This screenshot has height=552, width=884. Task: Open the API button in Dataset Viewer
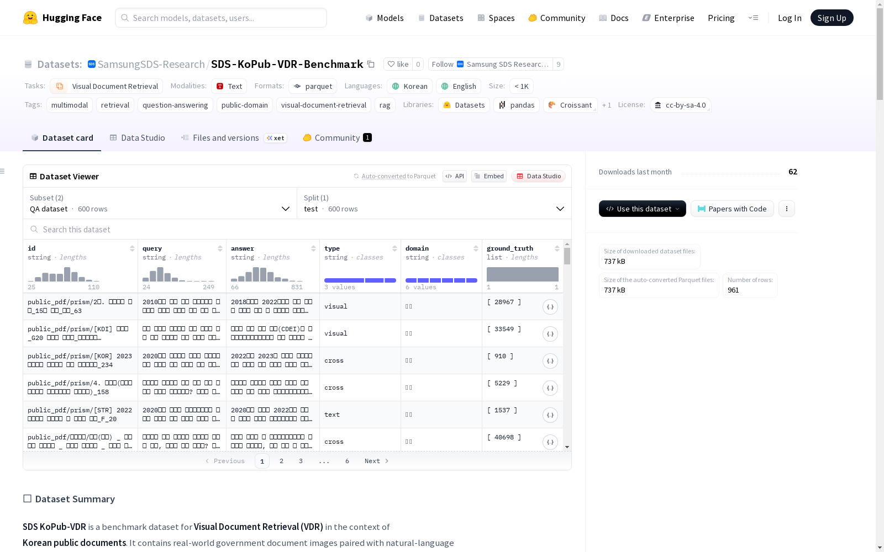click(x=455, y=176)
